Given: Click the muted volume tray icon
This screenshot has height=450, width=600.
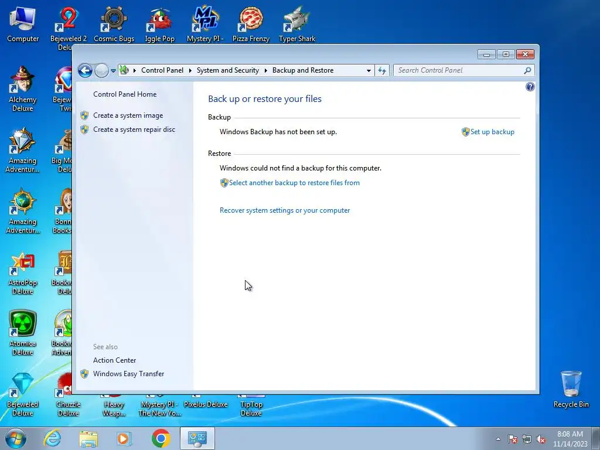Looking at the screenshot, I should tap(541, 439).
